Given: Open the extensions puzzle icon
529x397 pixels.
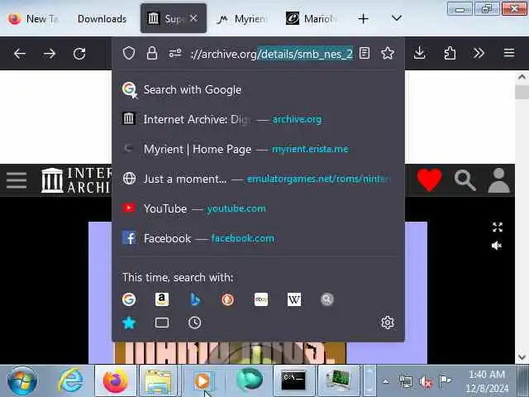Looking at the screenshot, I should point(450,53).
